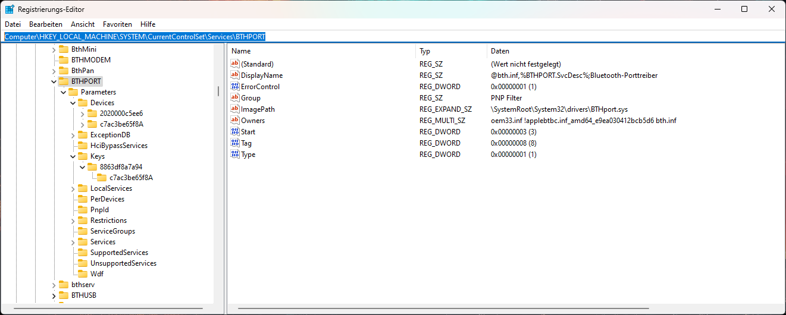Image resolution: width=786 pixels, height=315 pixels.
Task: Expand the c7ac3be65f8A node under Devices
Action: click(x=82, y=124)
